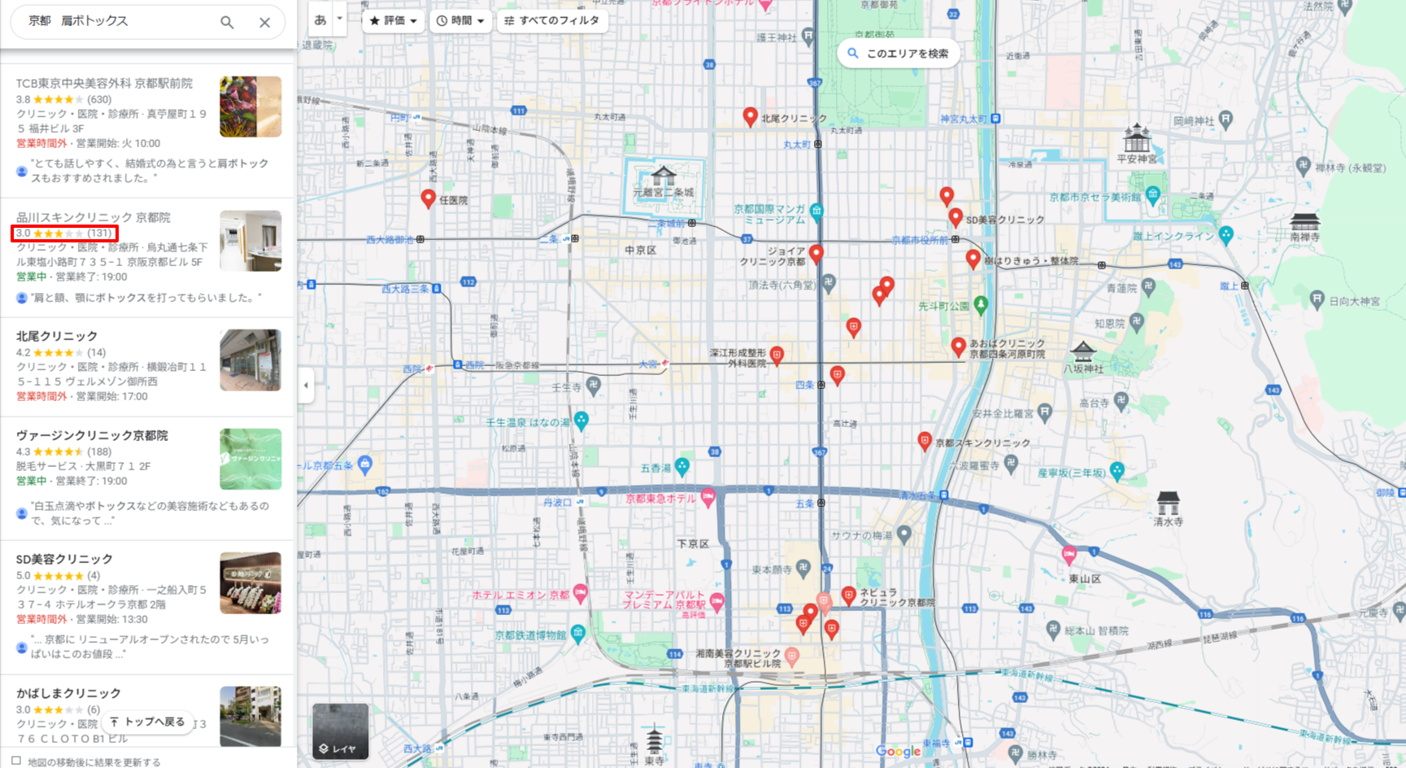
Task: Clear the search with the X icon
Action: pyautogui.click(x=264, y=22)
